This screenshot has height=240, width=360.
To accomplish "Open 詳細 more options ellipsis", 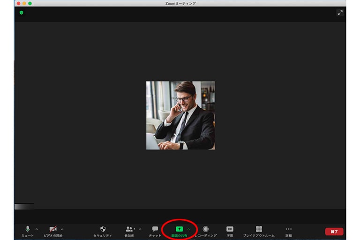I will 288,229.
